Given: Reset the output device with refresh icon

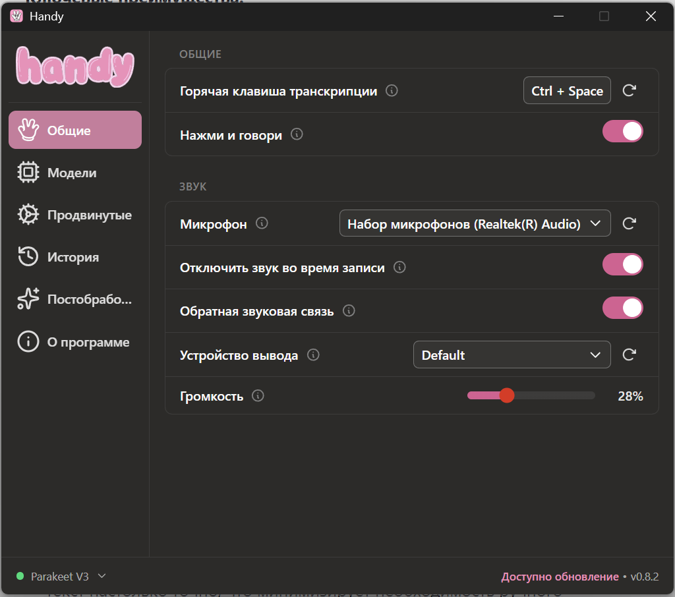Looking at the screenshot, I should pos(629,355).
